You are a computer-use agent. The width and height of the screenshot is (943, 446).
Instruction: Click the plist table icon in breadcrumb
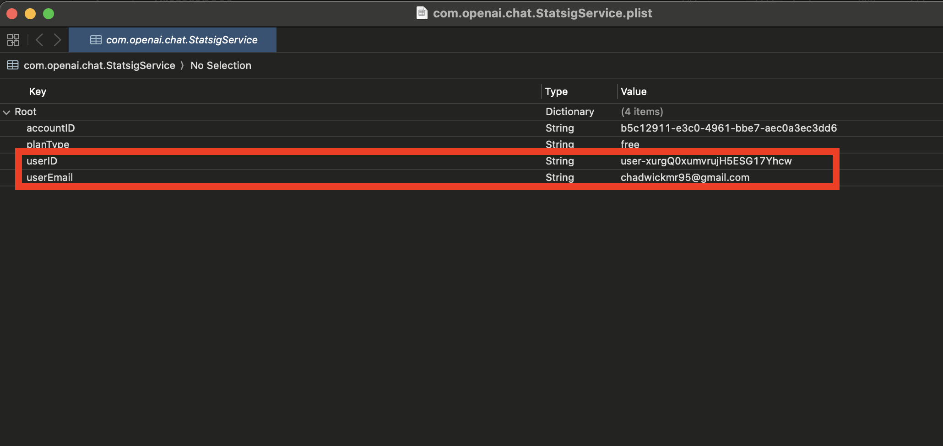pos(13,65)
